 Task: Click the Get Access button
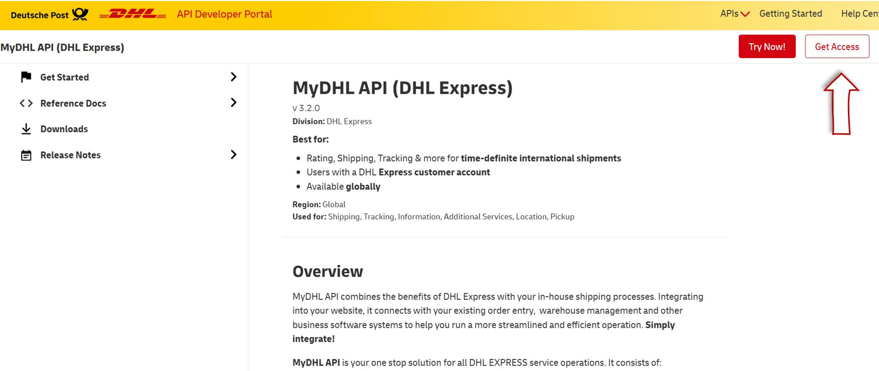pyautogui.click(x=837, y=47)
